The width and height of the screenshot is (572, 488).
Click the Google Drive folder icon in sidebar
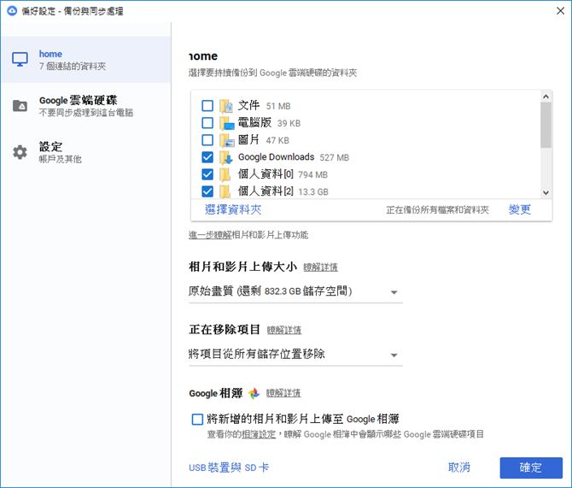click(x=20, y=106)
